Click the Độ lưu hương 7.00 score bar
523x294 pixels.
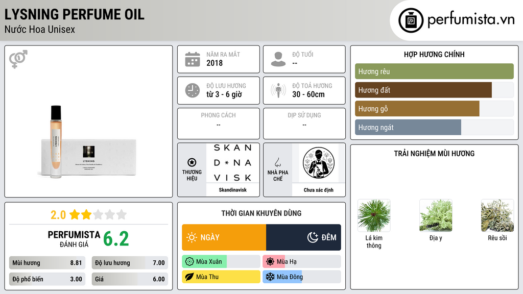(130, 263)
